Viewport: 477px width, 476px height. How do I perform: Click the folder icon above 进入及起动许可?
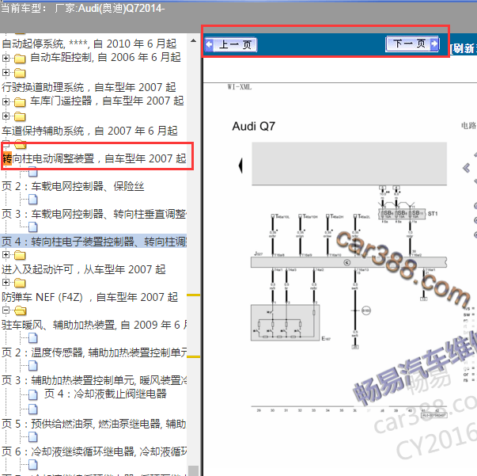click(x=20, y=255)
